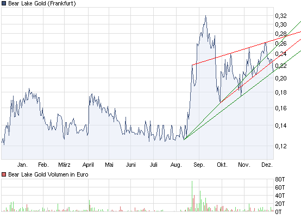The width and height of the screenshot is (301, 220).
Task: Click the 0,24 price axis value
Action: pos(281,54)
